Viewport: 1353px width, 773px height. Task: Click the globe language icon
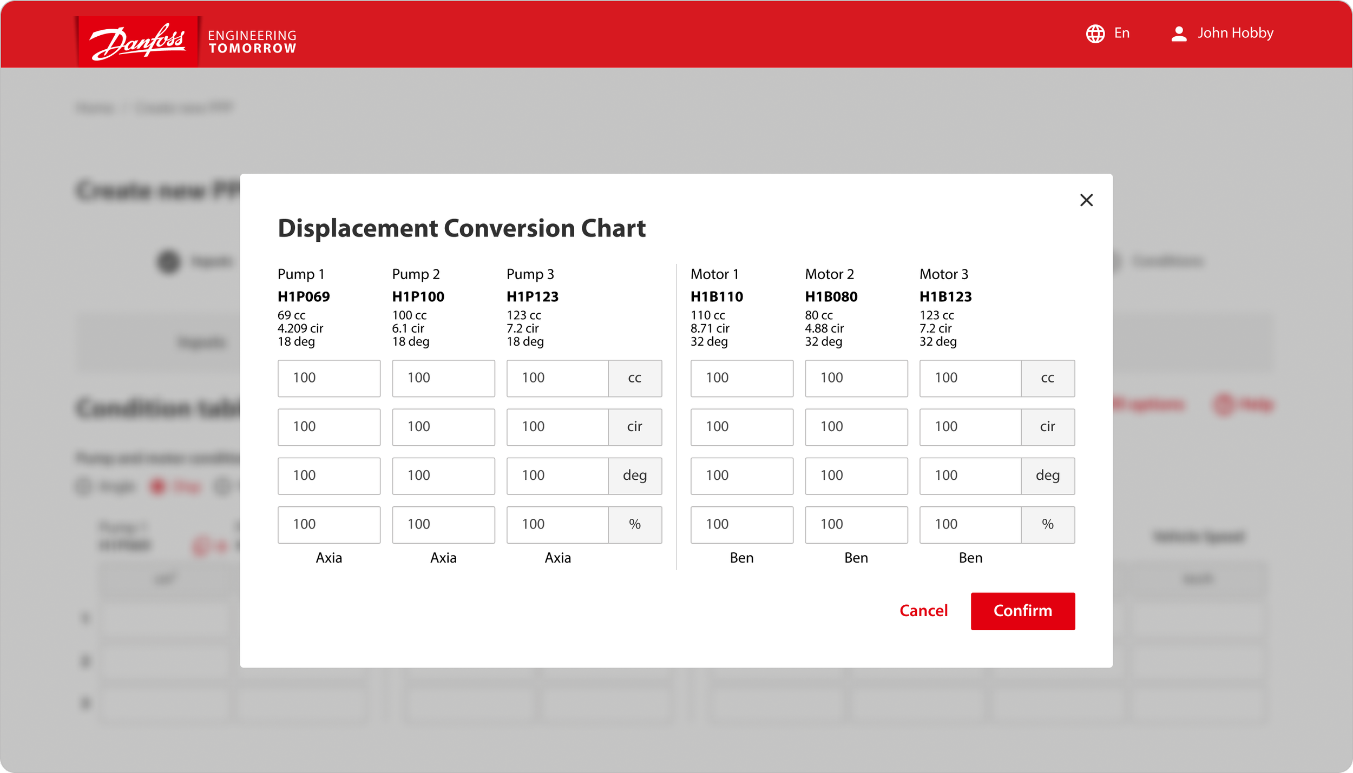1095,34
